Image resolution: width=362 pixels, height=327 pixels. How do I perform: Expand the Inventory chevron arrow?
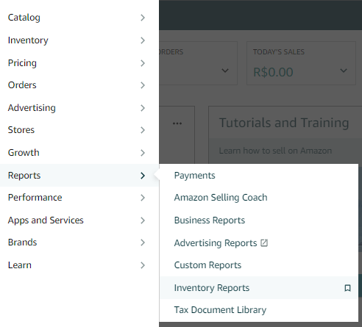click(x=143, y=40)
